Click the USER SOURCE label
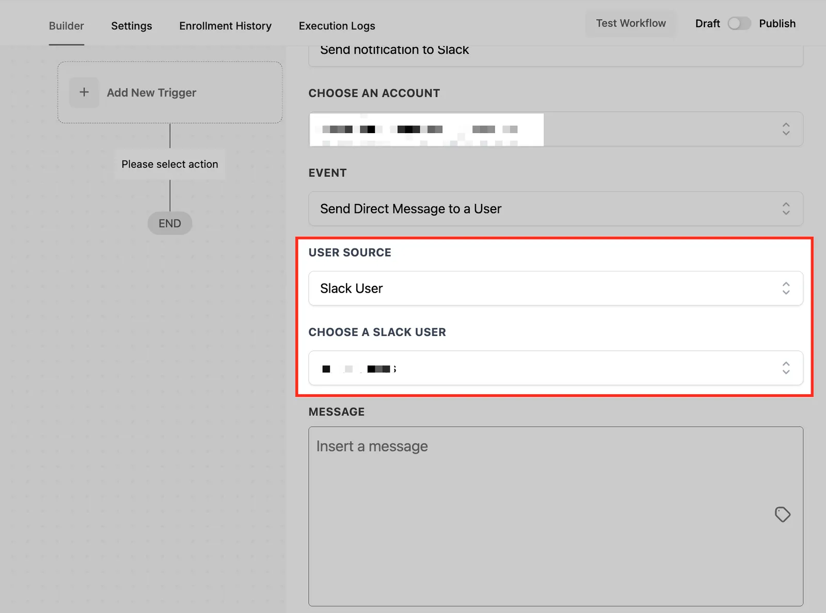 350,252
